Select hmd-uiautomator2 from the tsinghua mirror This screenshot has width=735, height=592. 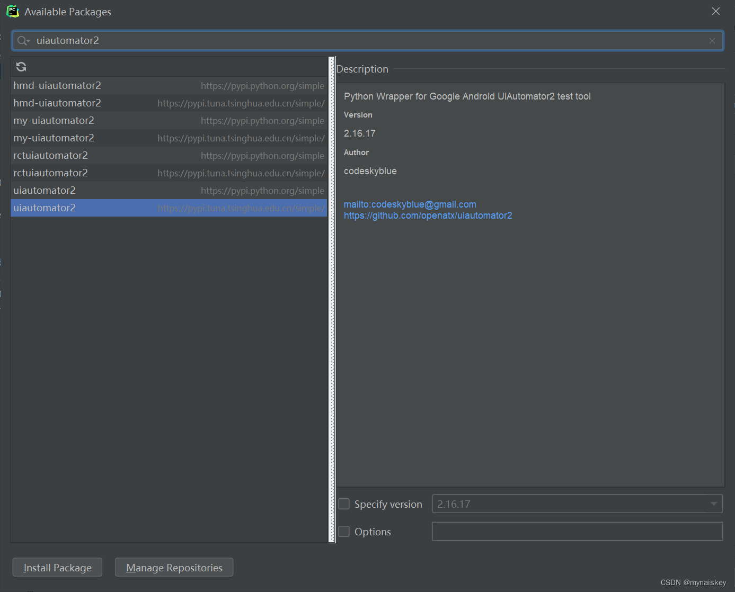tap(57, 103)
